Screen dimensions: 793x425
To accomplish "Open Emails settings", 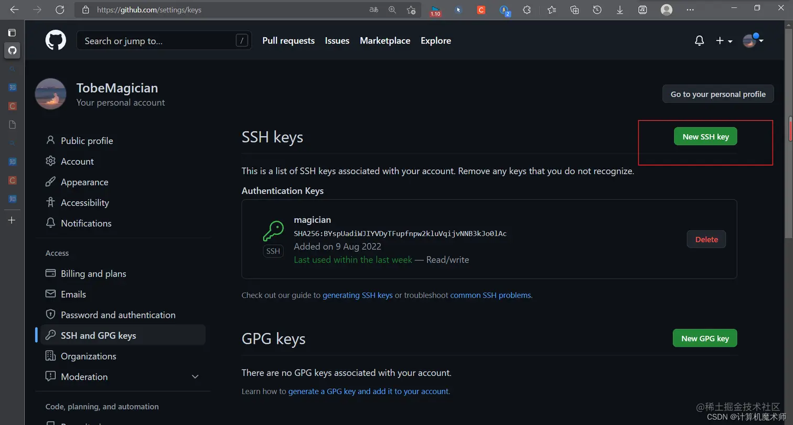I will (x=73, y=294).
